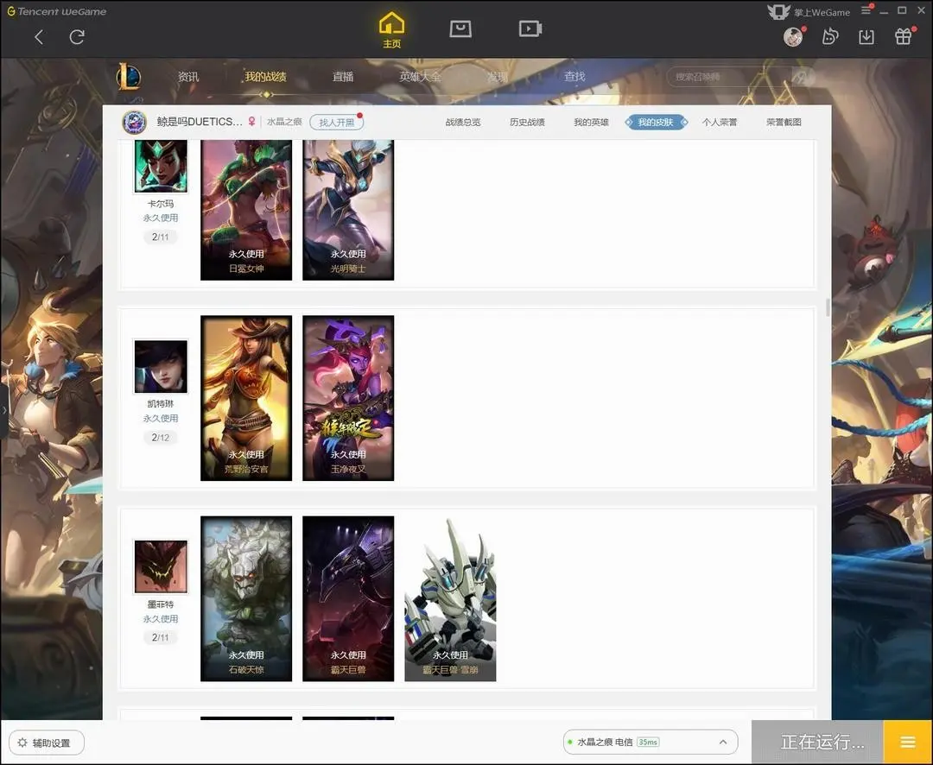The width and height of the screenshot is (933, 765).
Task: Click the 35ms ping indicator
Action: [x=648, y=742]
